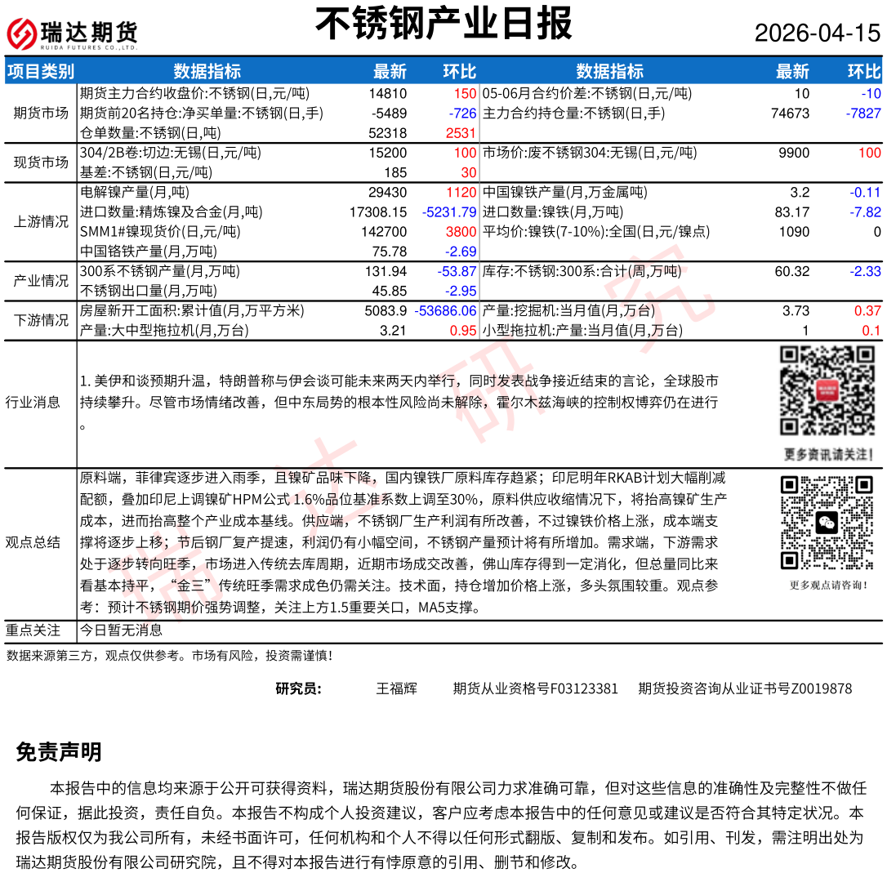Click the 项目类别 column header
This screenshot has height=873, width=887.
40,71
